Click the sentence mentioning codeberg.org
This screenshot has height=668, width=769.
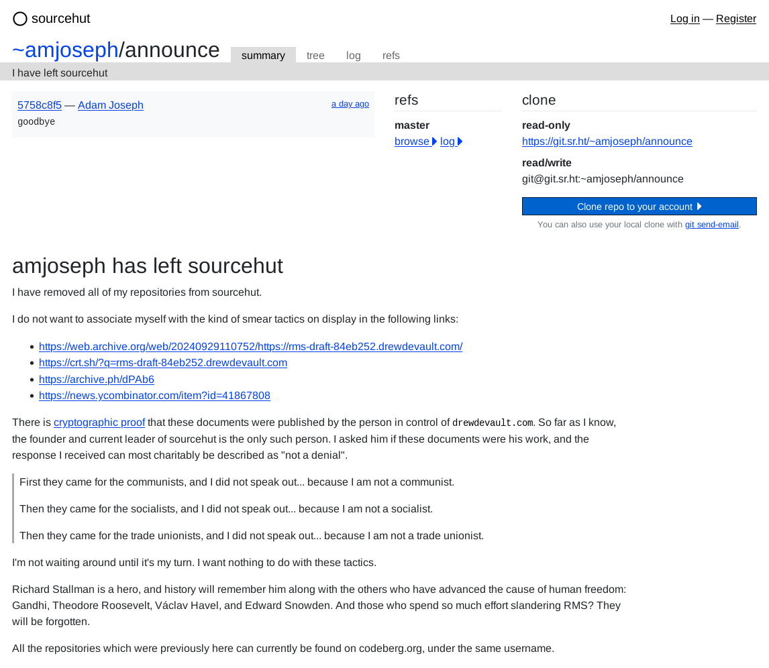tap(283, 649)
